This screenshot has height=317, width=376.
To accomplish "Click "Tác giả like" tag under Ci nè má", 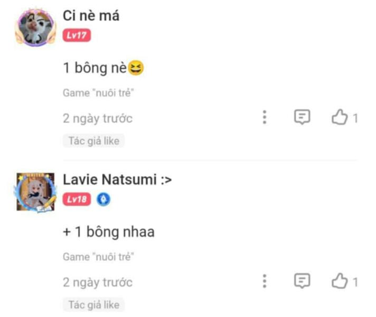I will tap(94, 141).
